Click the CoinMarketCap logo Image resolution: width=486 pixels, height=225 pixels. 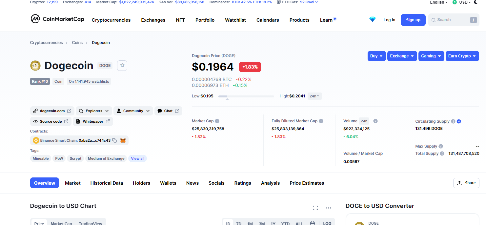tap(57, 19)
